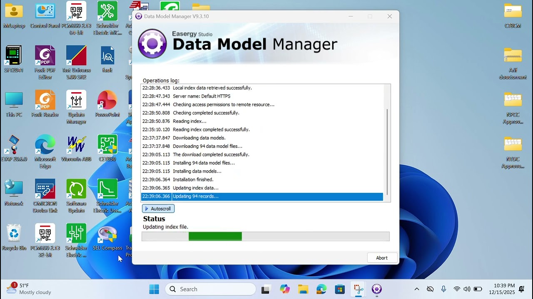Image resolution: width=533 pixels, height=299 pixels.
Task: Open the microphone tray icon
Action: click(443, 289)
